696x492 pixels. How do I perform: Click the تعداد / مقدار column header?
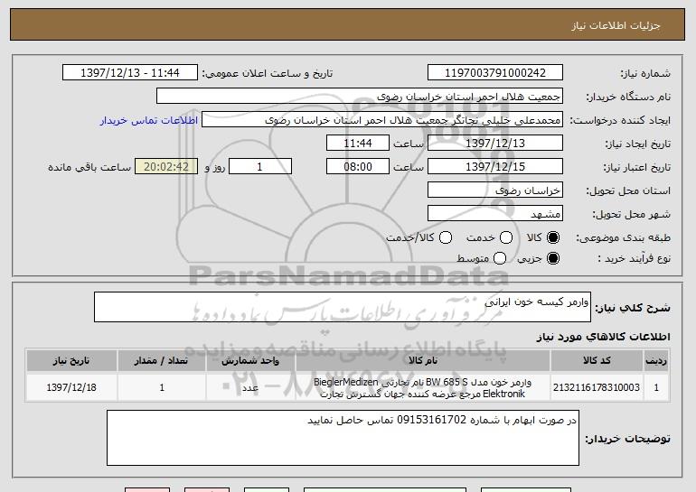tap(162, 361)
